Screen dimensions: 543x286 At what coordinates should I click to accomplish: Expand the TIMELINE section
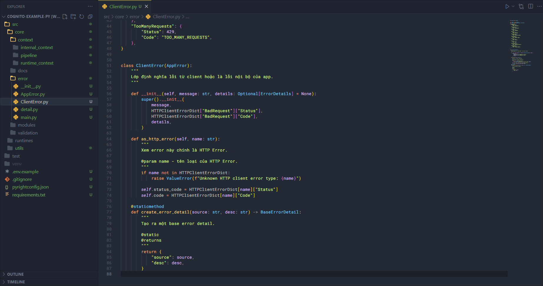[16, 282]
